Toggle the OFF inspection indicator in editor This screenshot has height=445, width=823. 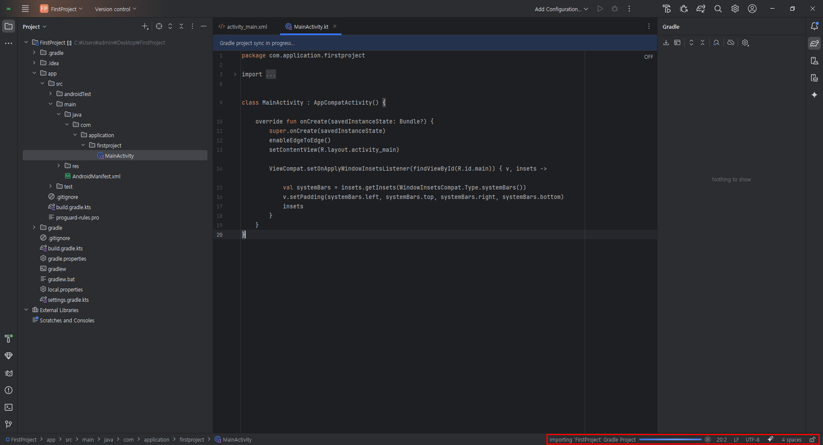pyautogui.click(x=649, y=57)
